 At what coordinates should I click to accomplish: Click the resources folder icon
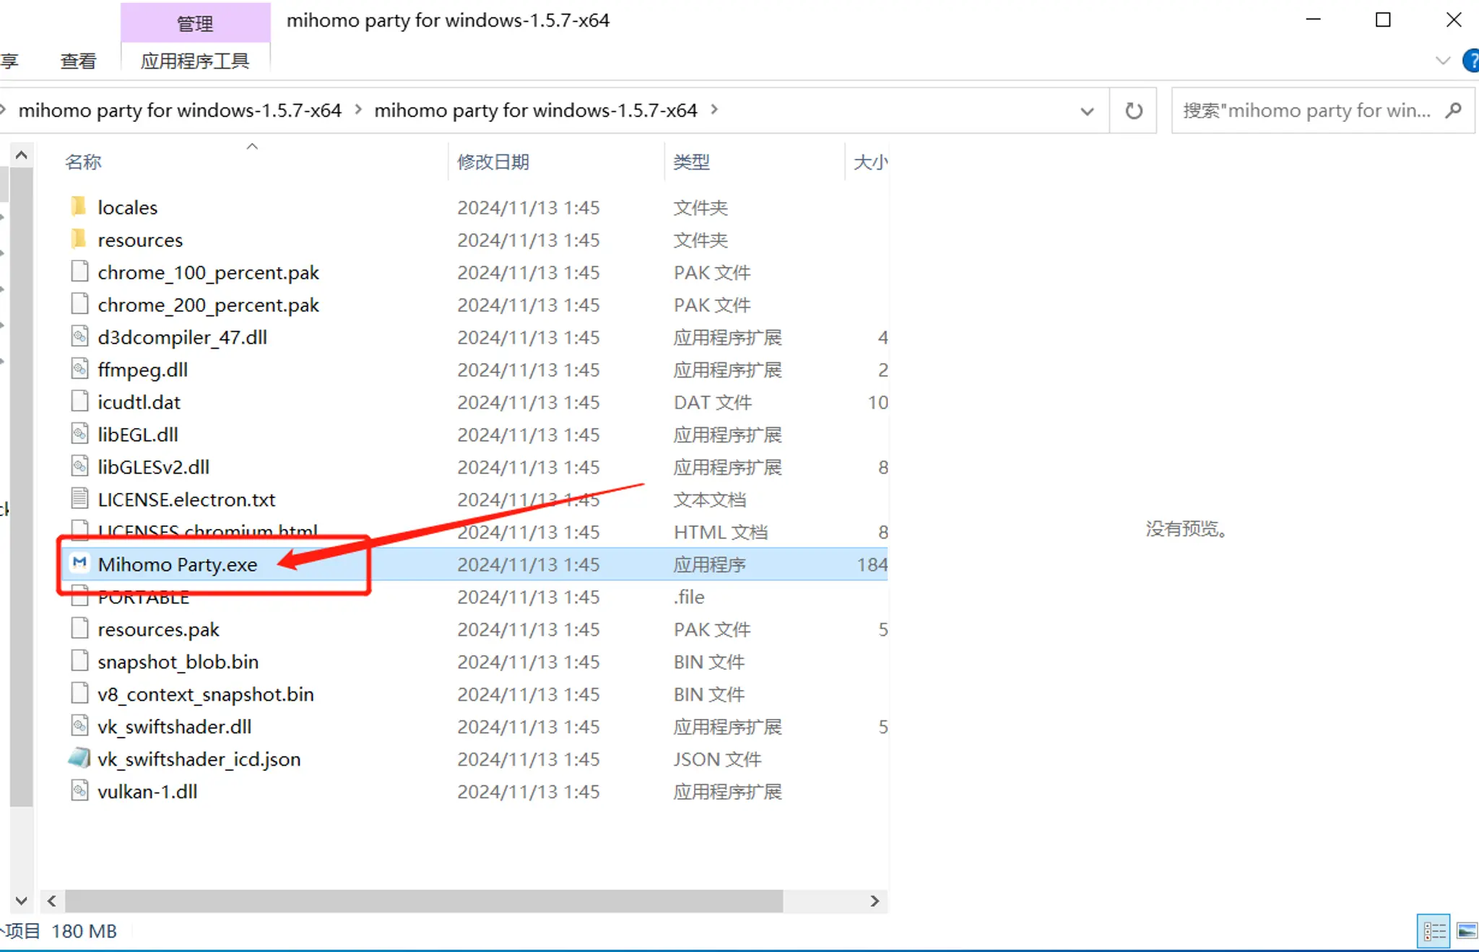(x=79, y=240)
